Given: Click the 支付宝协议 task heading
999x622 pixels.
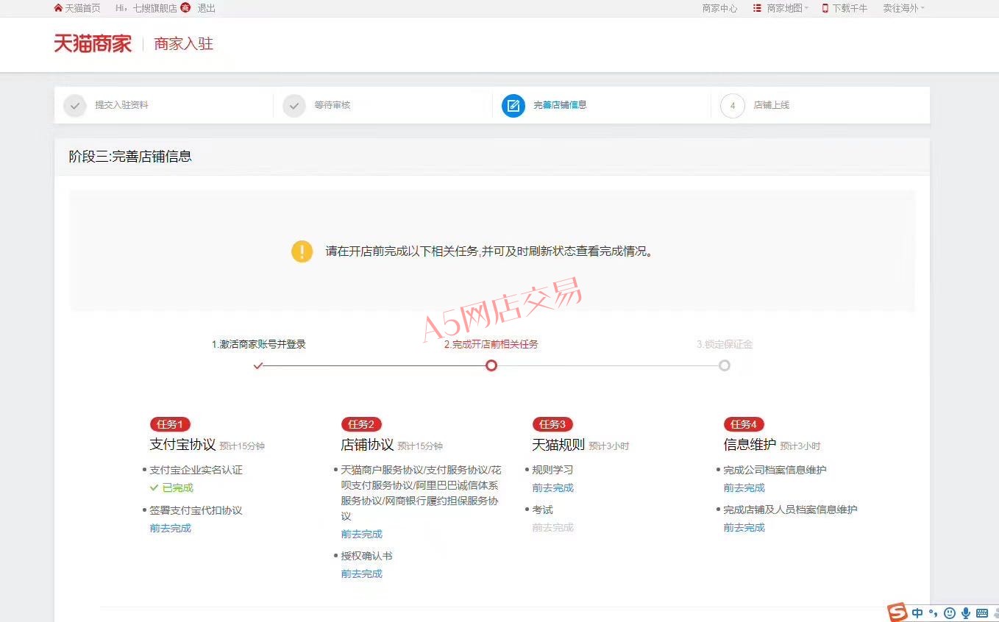Looking at the screenshot, I should (182, 445).
